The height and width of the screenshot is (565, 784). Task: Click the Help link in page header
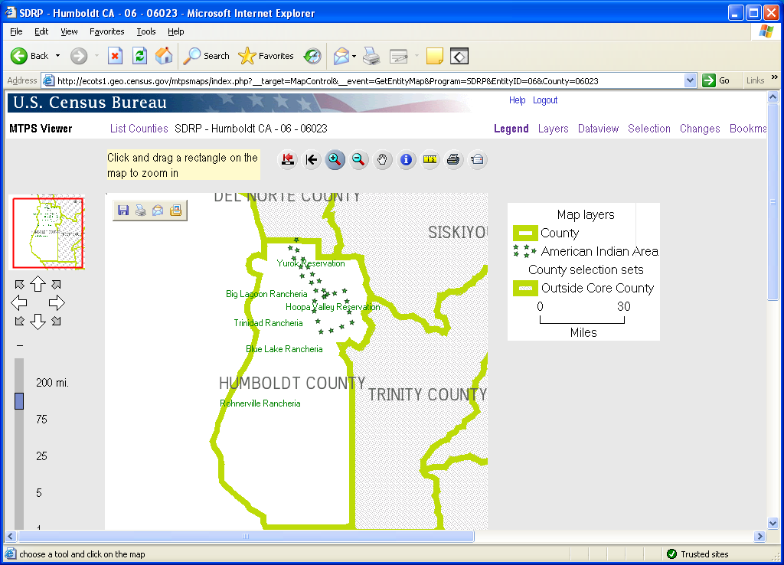coord(517,100)
